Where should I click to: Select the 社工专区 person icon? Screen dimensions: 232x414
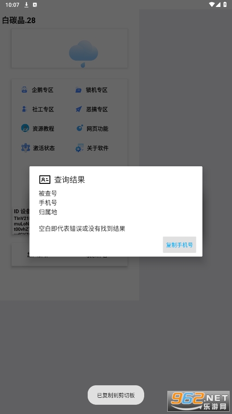(x=24, y=109)
